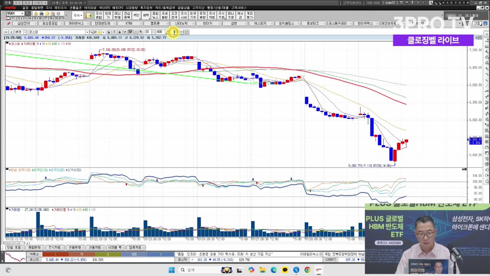The image size is (490, 276).
Task: Click the mini index chart thumbnail at bottom left
Action: pyautogui.click(x=15, y=257)
